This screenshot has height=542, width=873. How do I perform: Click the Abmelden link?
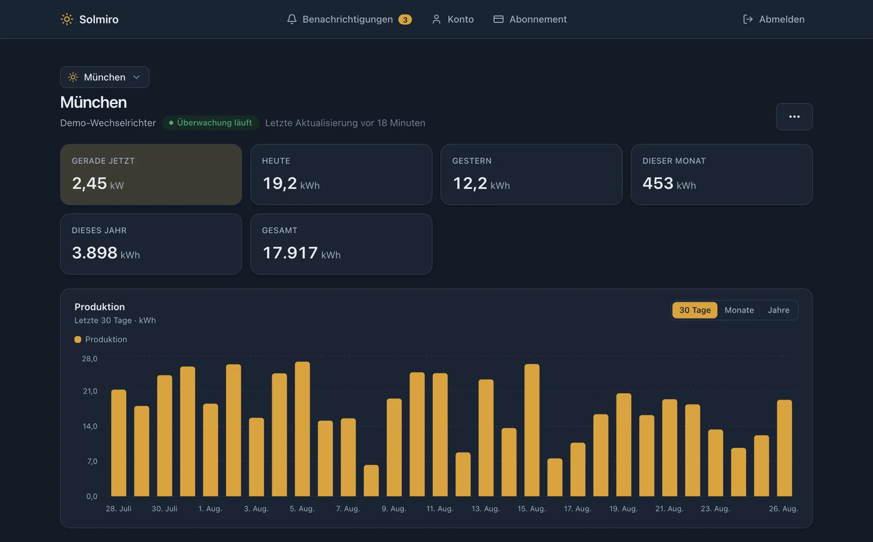(x=774, y=19)
